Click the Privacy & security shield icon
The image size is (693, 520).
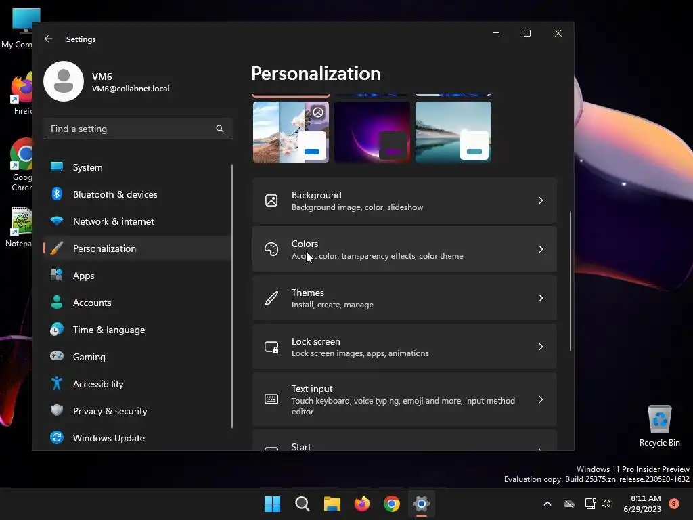click(x=57, y=410)
